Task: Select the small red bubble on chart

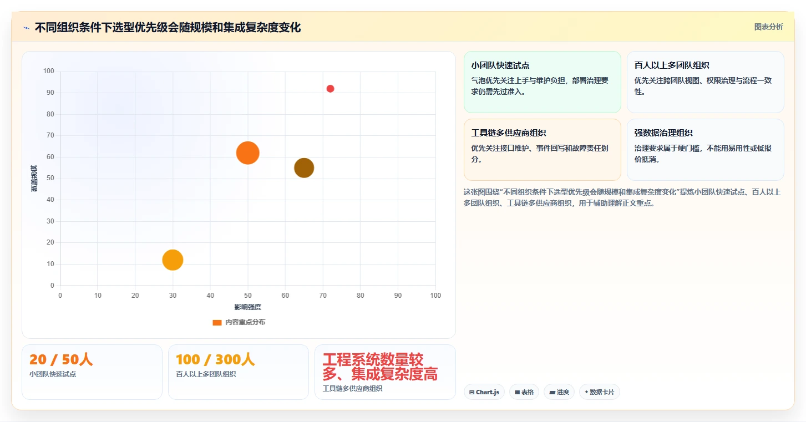Action: [330, 89]
